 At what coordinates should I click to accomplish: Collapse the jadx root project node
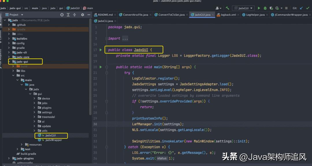tap(5, 20)
